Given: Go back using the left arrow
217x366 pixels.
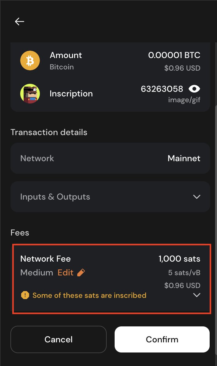Looking at the screenshot, I should (20, 21).
